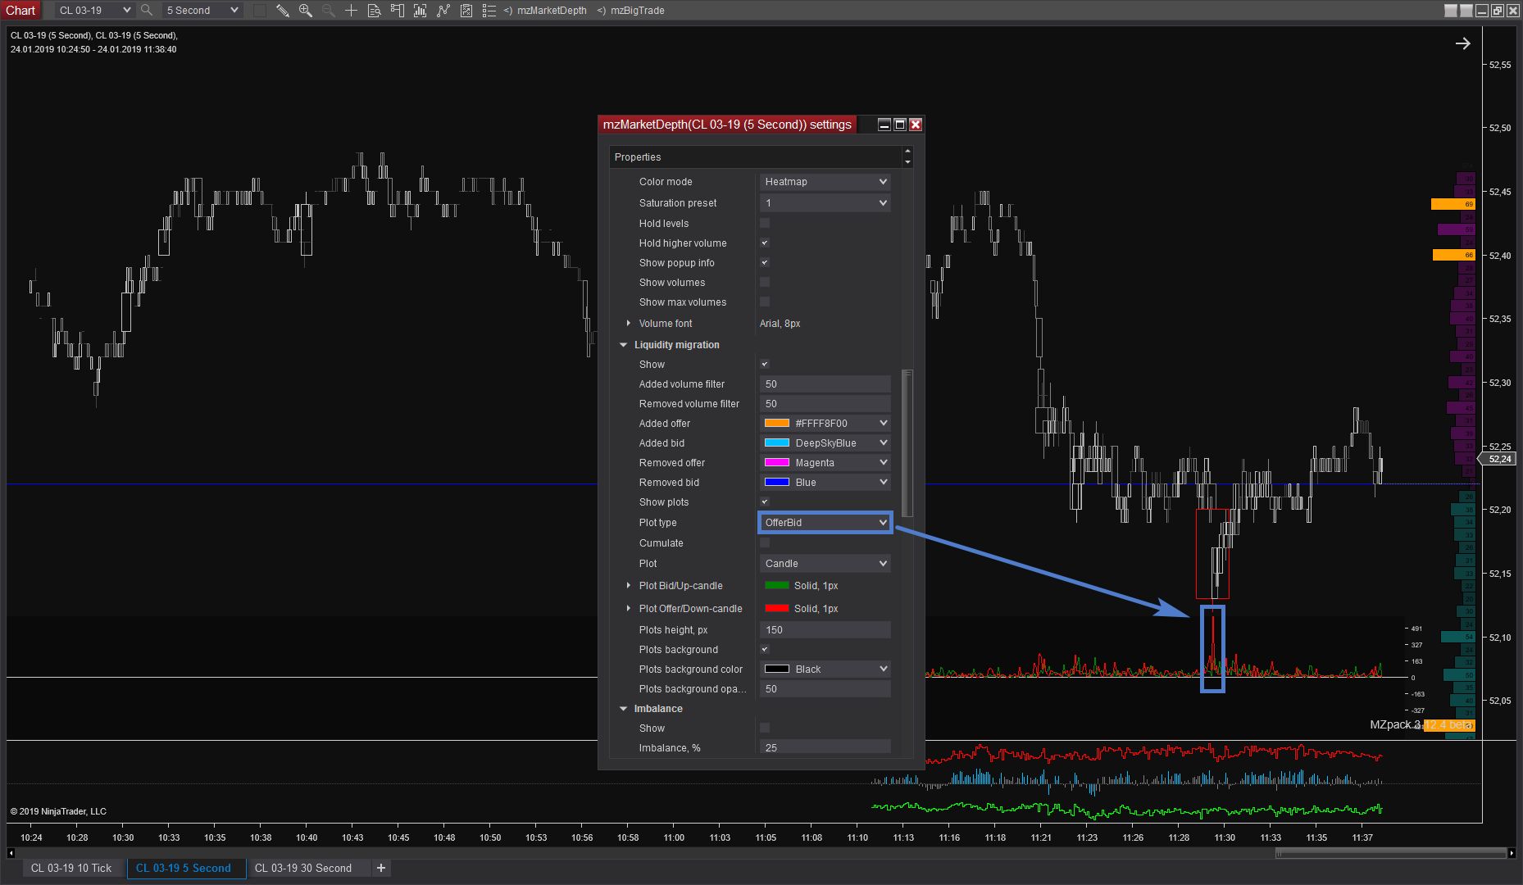Add a new chart tab with plus
This screenshot has height=885, width=1523.
click(x=381, y=868)
